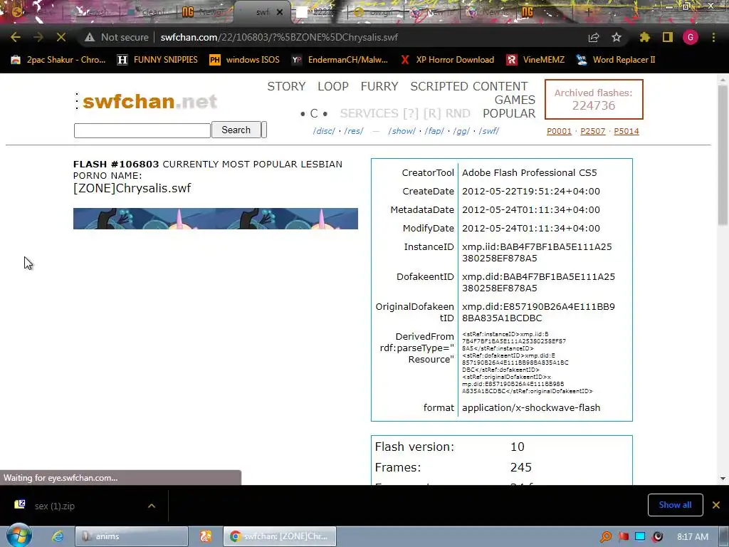Viewport: 729px width, 547px height.
Task: Go back to the previous page
Action: pos(16,37)
